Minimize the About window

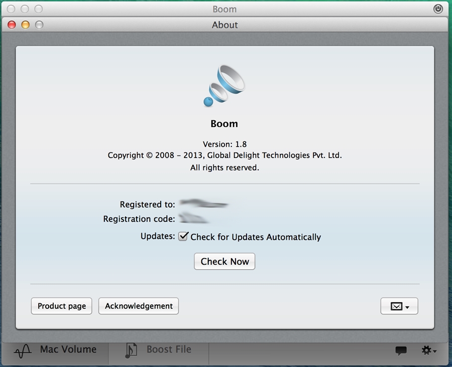click(26, 25)
